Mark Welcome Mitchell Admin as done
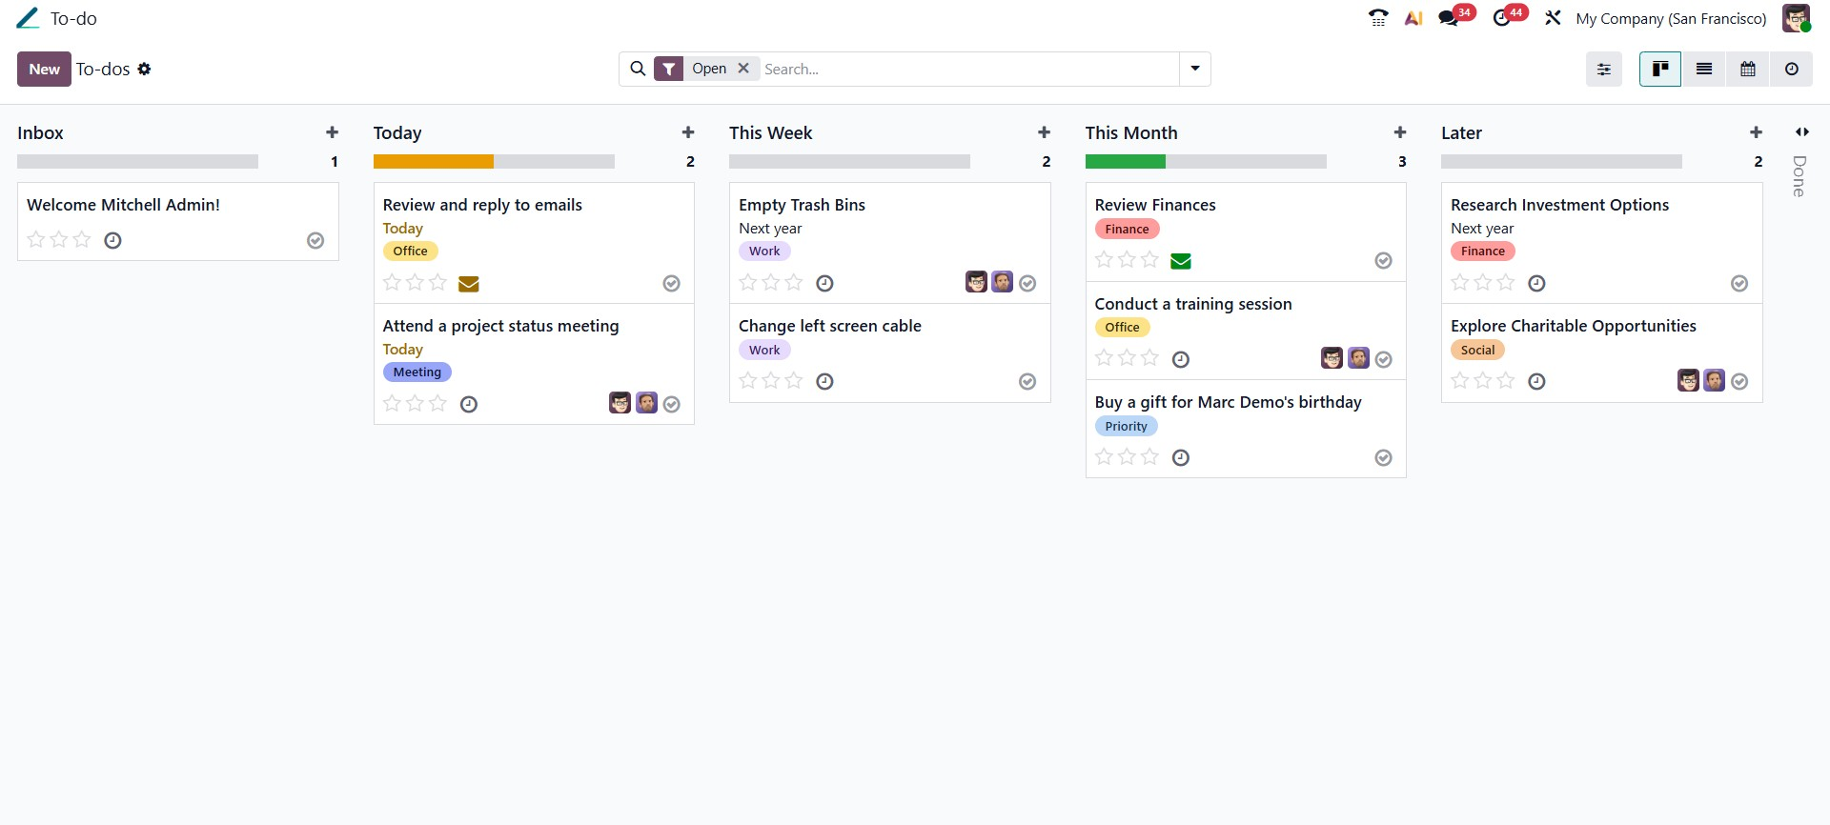1830x825 pixels. (315, 241)
